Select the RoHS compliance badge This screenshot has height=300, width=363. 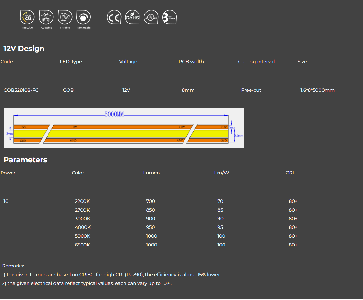tap(132, 17)
